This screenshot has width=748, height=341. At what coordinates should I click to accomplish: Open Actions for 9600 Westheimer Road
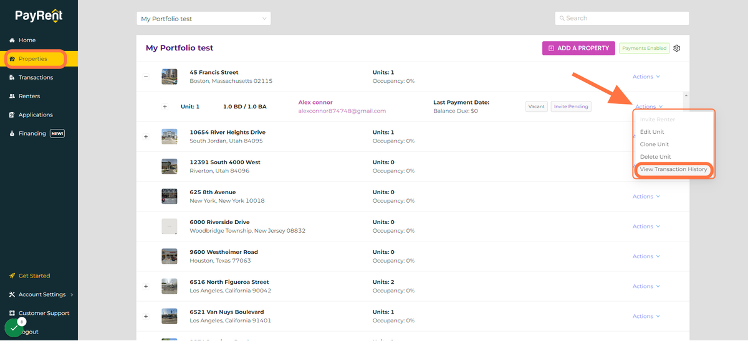click(646, 256)
